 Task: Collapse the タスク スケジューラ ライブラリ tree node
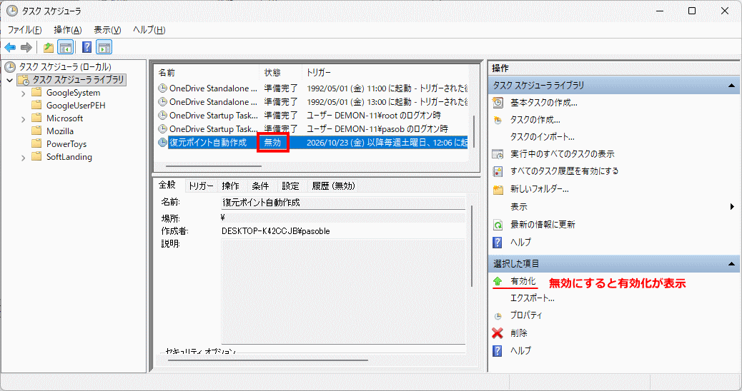(10, 80)
